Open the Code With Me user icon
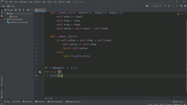187x105 pixels. [x=147, y=6]
